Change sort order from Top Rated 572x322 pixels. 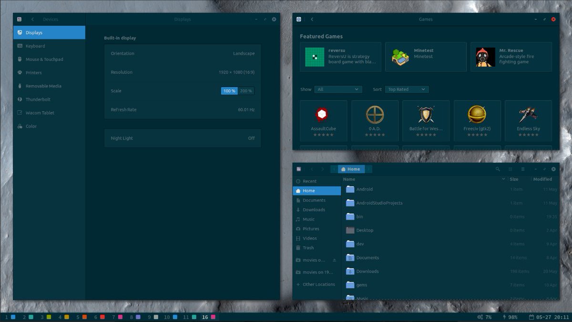[x=407, y=89]
